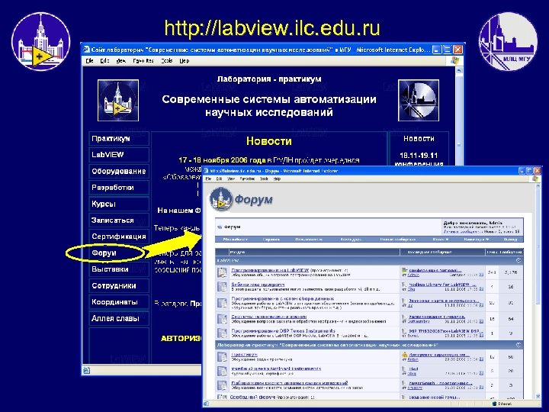549x412 pixels.
Task: Click go-to-last-post icon in Библиотека приборов row
Action: point(481,289)
